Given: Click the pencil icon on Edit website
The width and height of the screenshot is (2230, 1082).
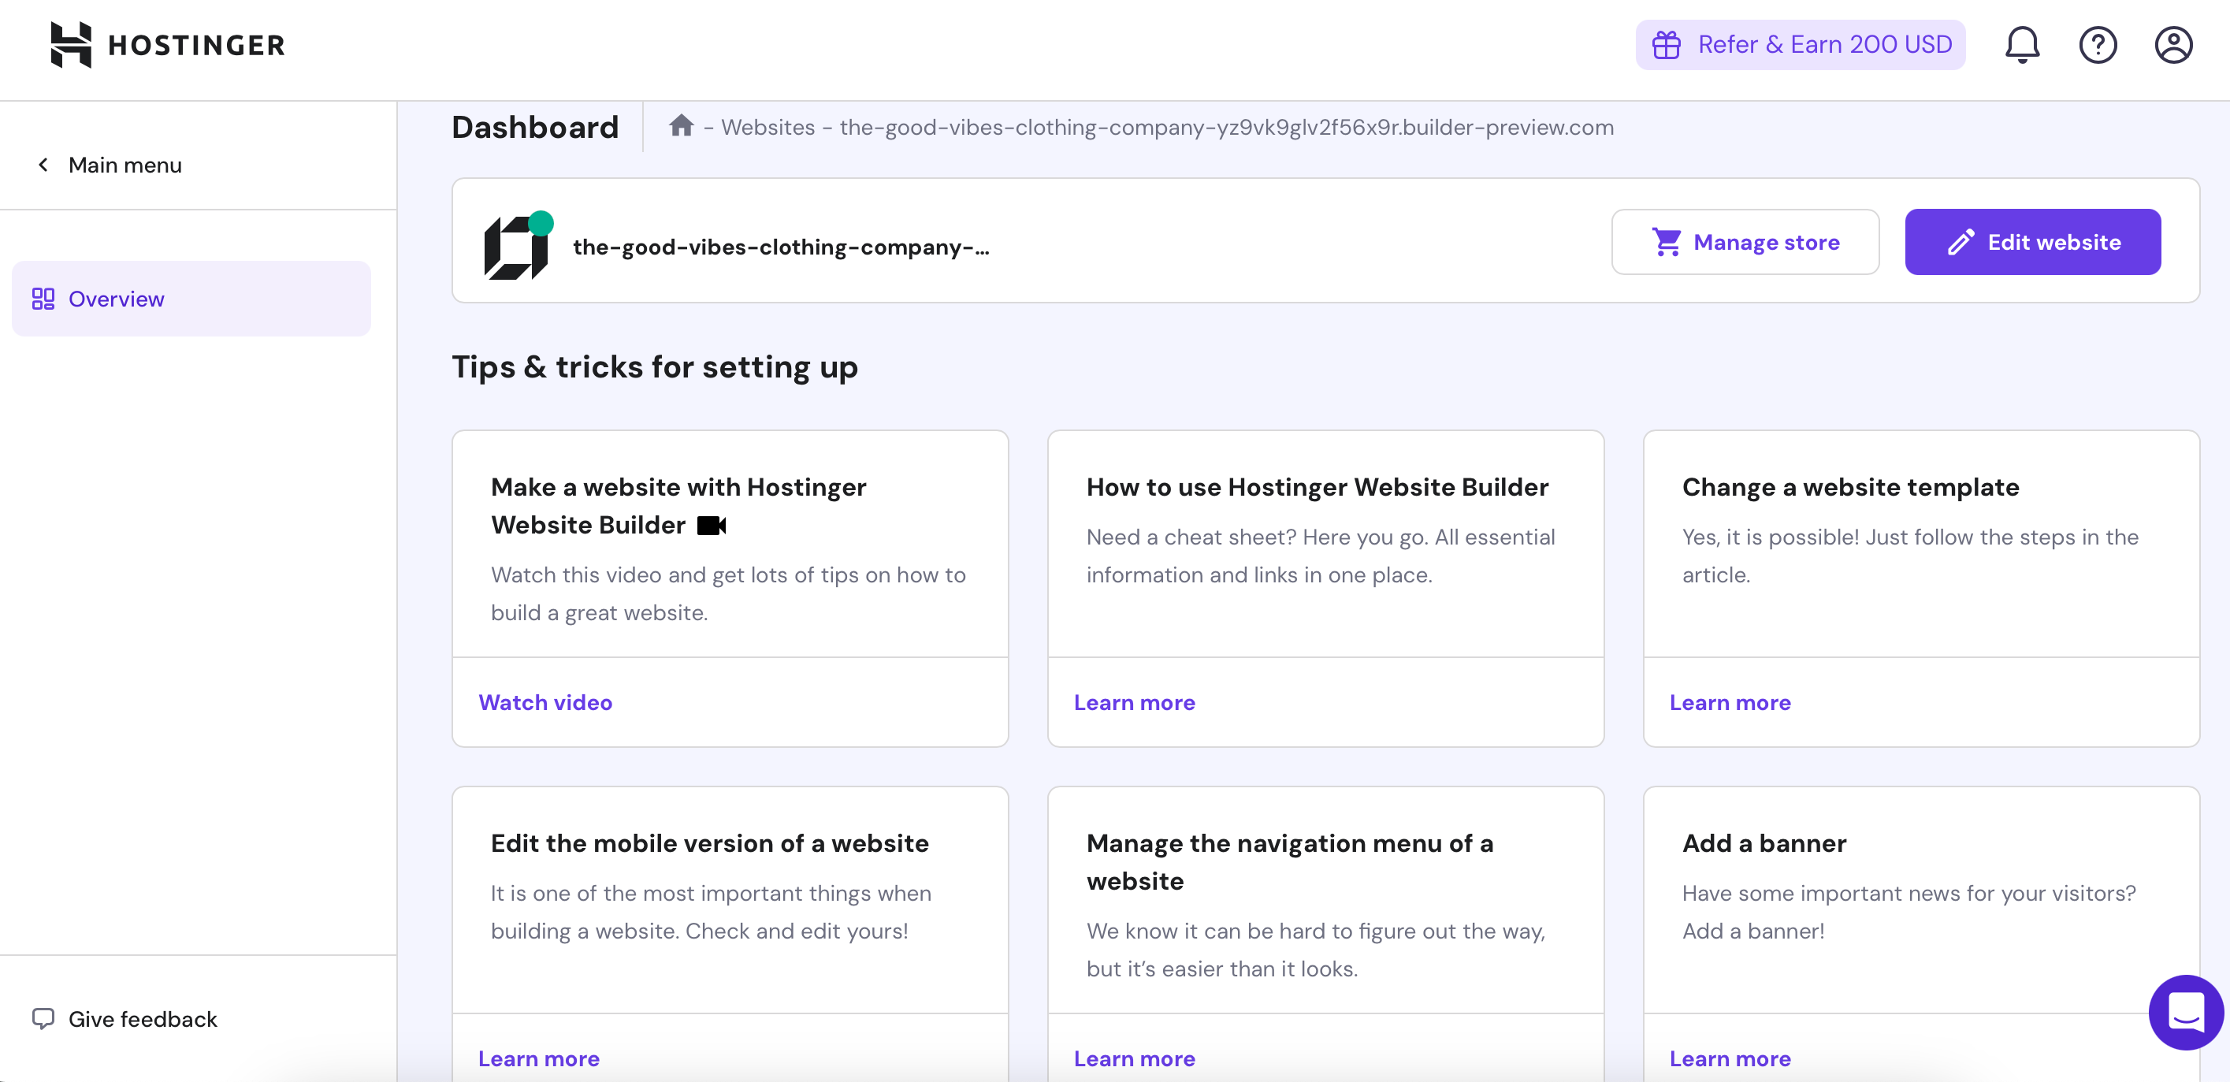Looking at the screenshot, I should [1961, 241].
